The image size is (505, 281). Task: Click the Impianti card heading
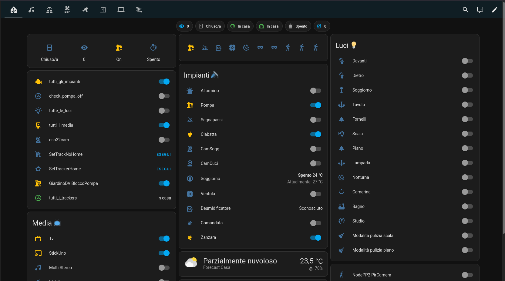click(x=201, y=75)
